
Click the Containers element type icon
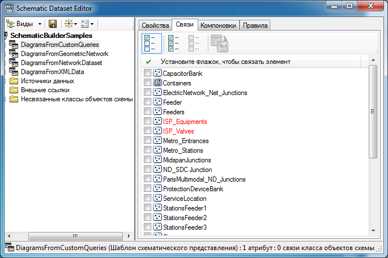pyautogui.click(x=157, y=83)
